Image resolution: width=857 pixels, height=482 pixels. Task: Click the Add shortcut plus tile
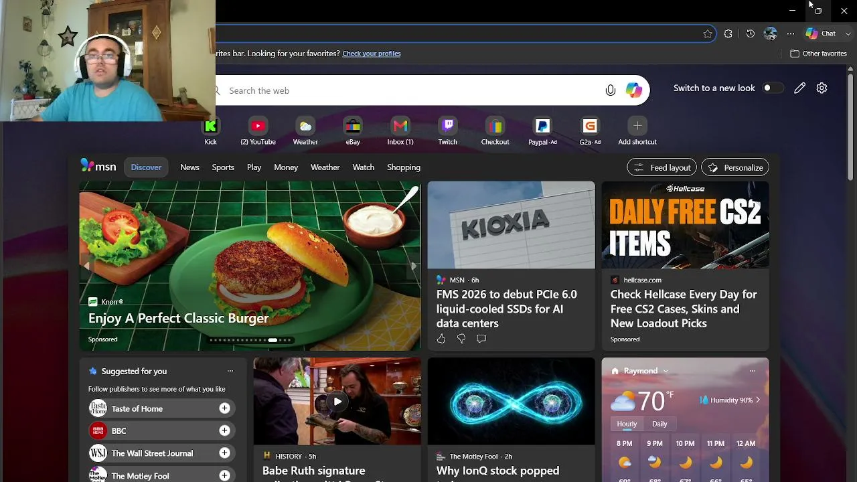pos(637,131)
